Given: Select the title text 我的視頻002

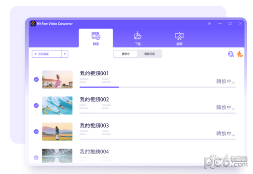Looking at the screenshot, I should pos(94,99).
